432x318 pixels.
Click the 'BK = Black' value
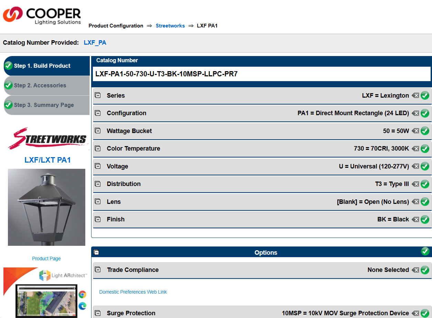pyautogui.click(x=393, y=219)
